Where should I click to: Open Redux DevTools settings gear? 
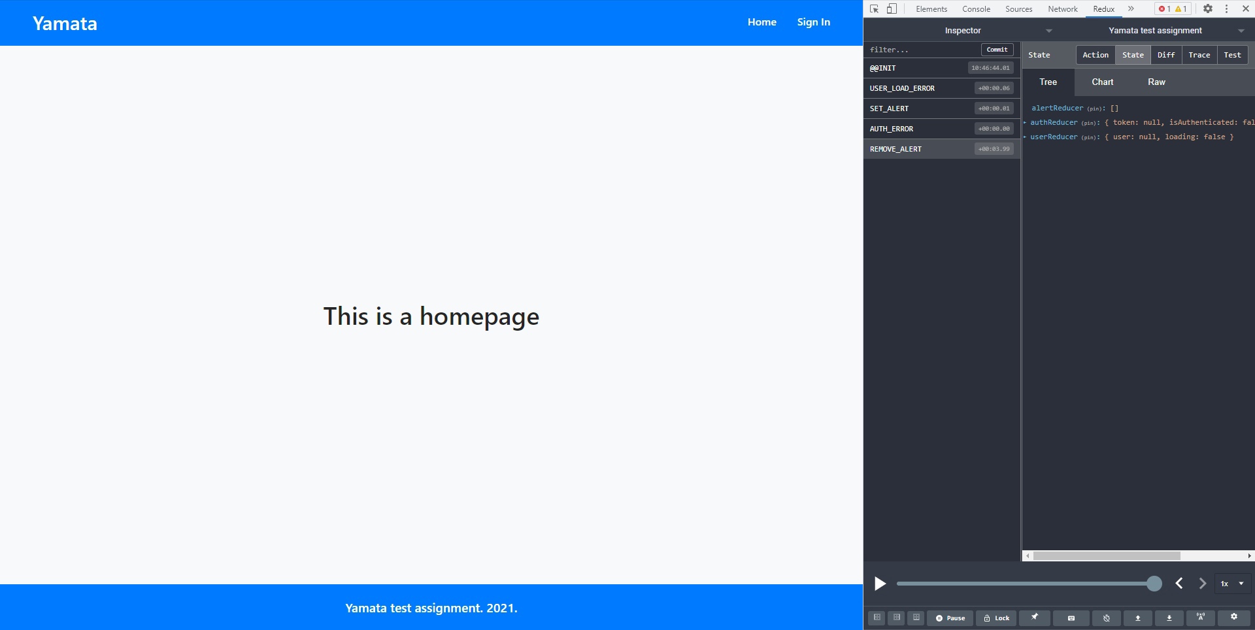(x=1234, y=618)
